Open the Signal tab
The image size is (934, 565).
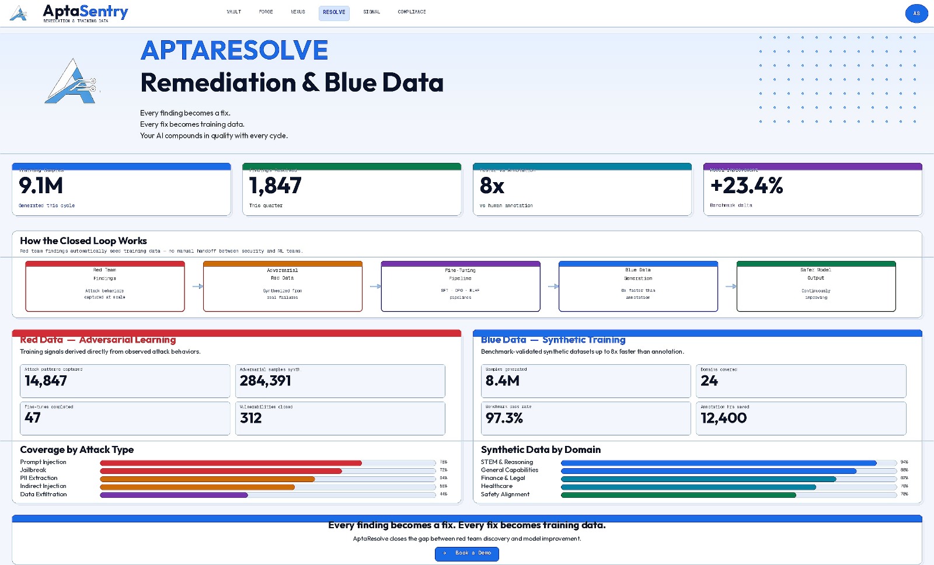point(371,12)
